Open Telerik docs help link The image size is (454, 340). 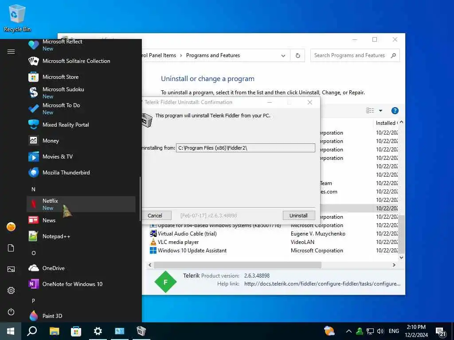[322, 284]
